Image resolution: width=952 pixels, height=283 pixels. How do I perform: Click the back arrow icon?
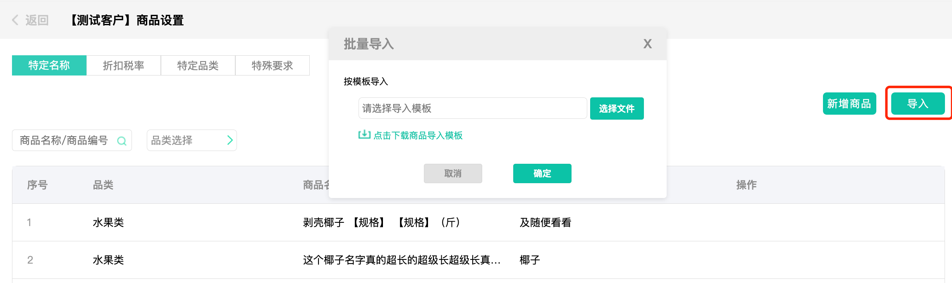[15, 20]
